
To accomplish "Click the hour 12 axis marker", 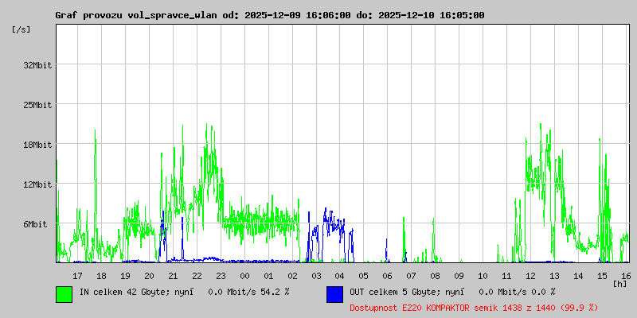I will (530, 276).
